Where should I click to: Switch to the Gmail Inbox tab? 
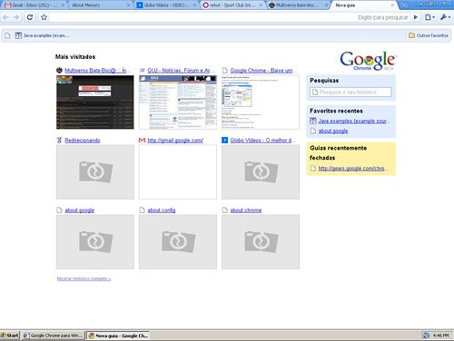coord(34,5)
